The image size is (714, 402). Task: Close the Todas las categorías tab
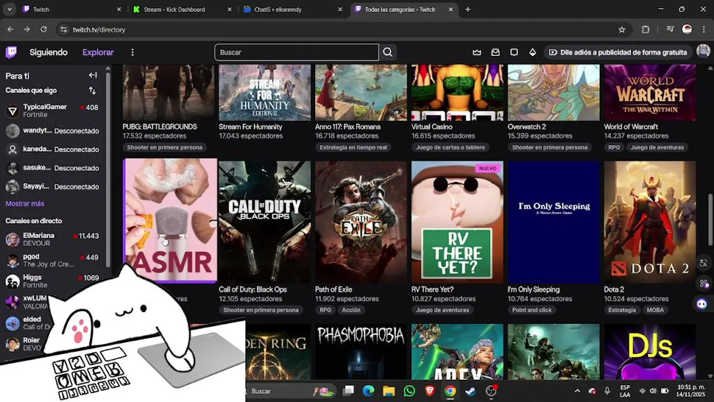451,9
